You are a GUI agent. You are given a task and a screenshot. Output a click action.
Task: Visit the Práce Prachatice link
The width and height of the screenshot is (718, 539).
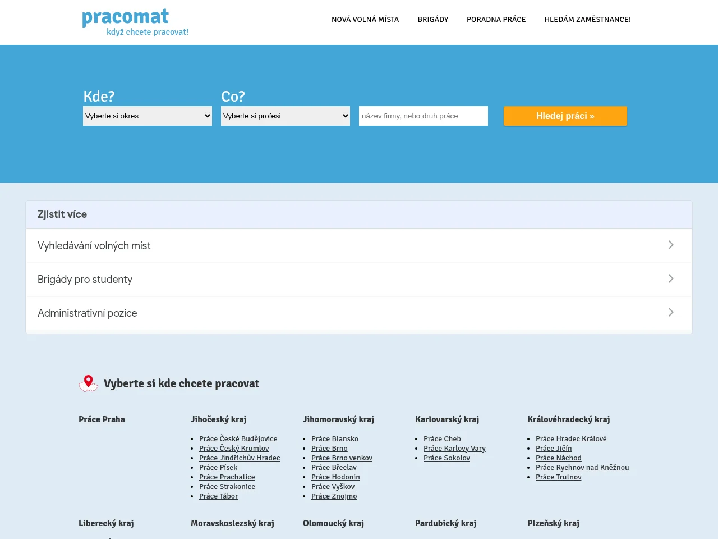pos(227,477)
